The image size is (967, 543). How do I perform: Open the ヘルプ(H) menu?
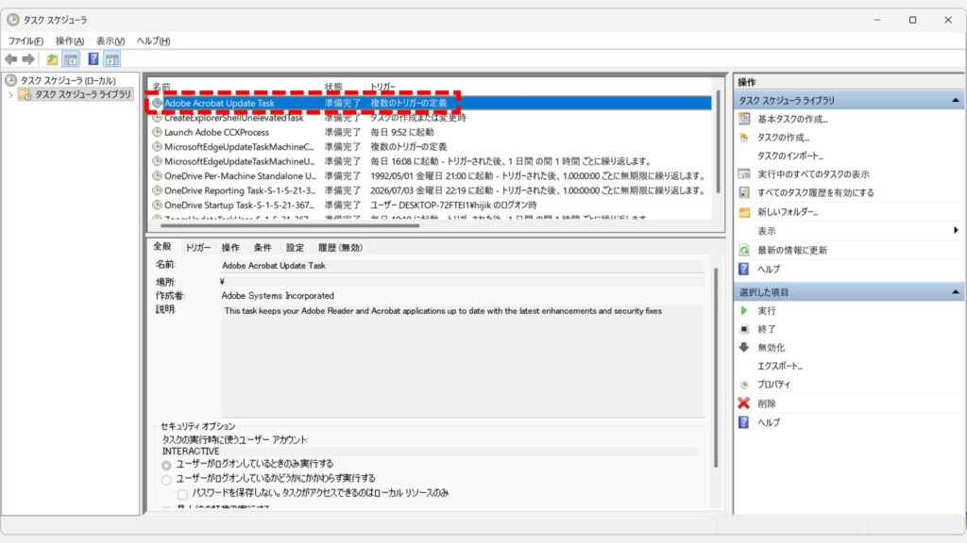coord(154,41)
